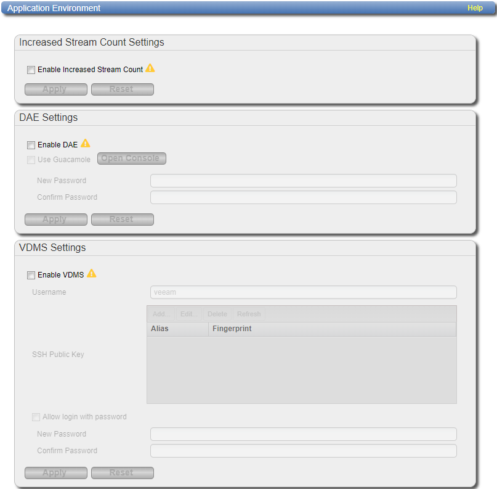Viewport: 497px width, 489px height.
Task: Click the VDMS Username field containing veeam
Action: click(x=304, y=292)
